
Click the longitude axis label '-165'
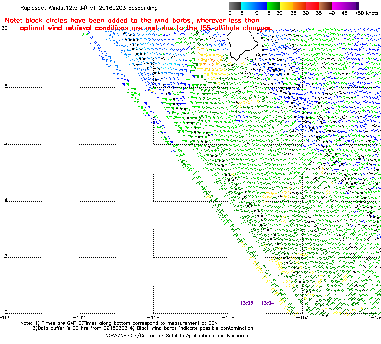pyautogui.click(x=6, y=317)
